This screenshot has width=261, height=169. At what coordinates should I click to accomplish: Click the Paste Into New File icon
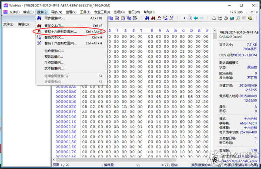coord(123,18)
